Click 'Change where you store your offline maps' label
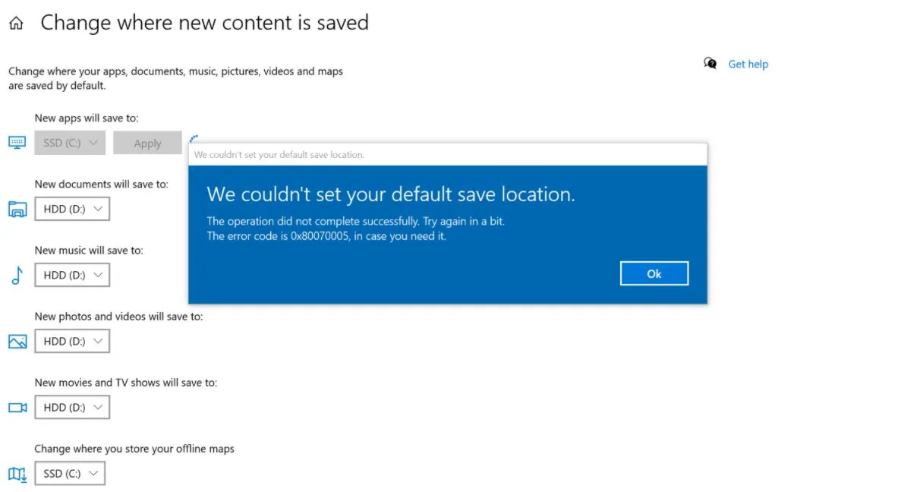This screenshot has width=898, height=492. [134, 449]
